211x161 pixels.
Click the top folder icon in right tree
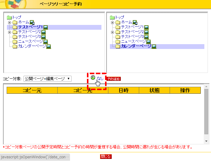[112, 17]
